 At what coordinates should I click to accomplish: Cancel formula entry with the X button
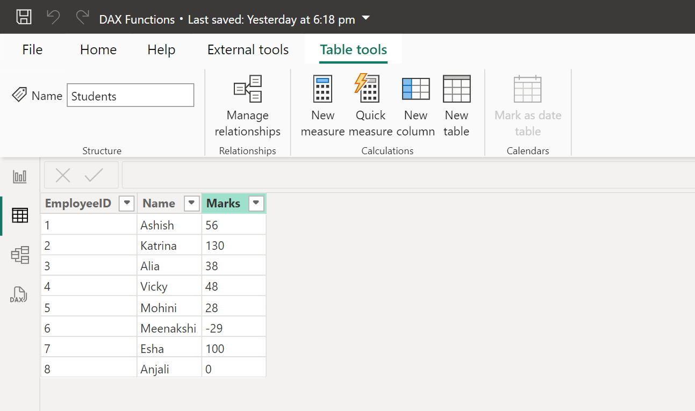click(x=63, y=175)
